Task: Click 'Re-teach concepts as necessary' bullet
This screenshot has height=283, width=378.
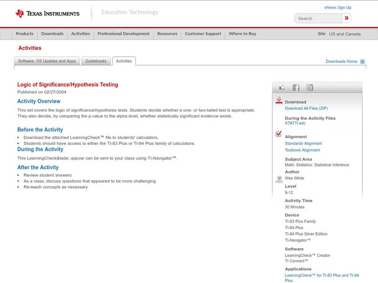Action: (x=56, y=187)
